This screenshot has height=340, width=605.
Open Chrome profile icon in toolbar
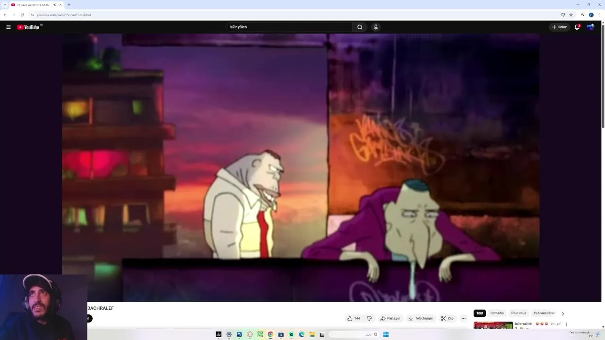pyautogui.click(x=591, y=15)
